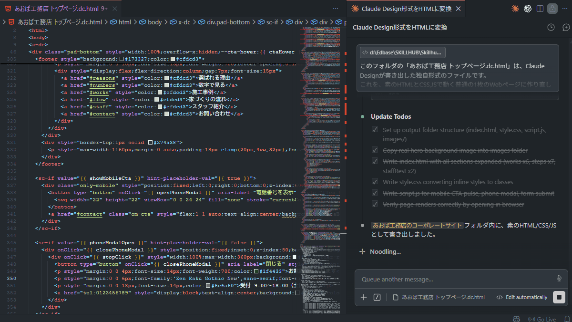
Task: Click the Claude Design形式をHTMLに変換 panel heading
Action: click(x=400, y=28)
